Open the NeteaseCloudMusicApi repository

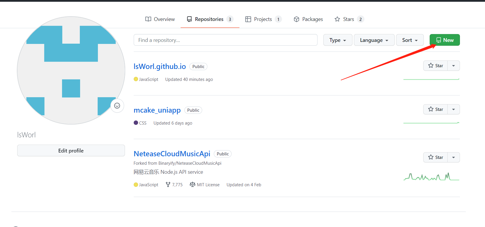[172, 154]
